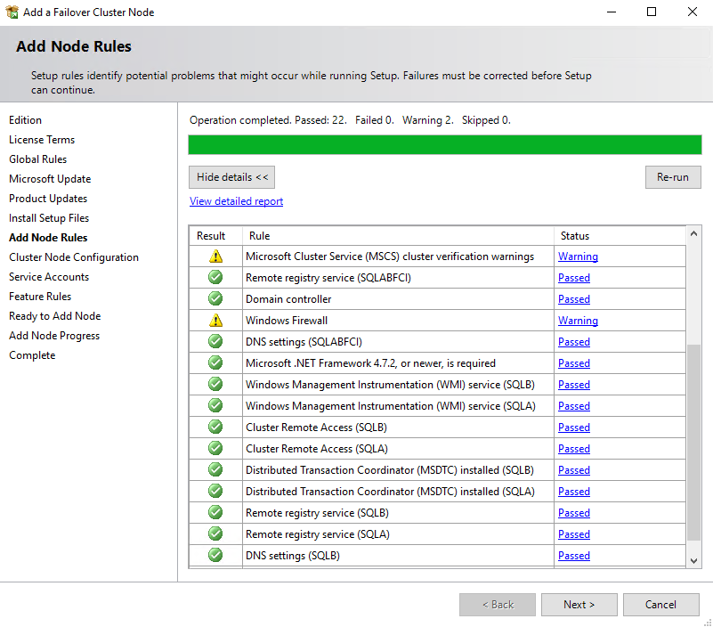This screenshot has width=713, height=627.
Task: Click the passed checkmark icon for Remote registry service (SQLABFCI)
Action: pos(215,277)
